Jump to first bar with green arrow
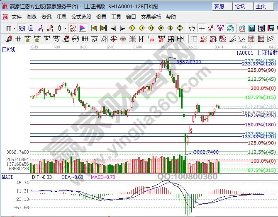The width and height of the screenshot is (278, 217). point(94,28)
